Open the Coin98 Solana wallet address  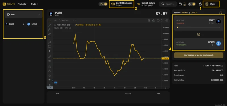coord(146,4)
